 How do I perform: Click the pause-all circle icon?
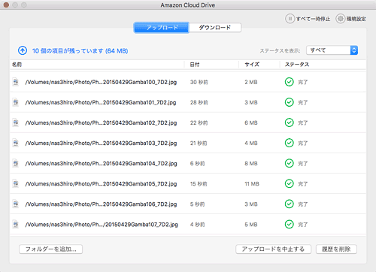pyautogui.click(x=290, y=19)
